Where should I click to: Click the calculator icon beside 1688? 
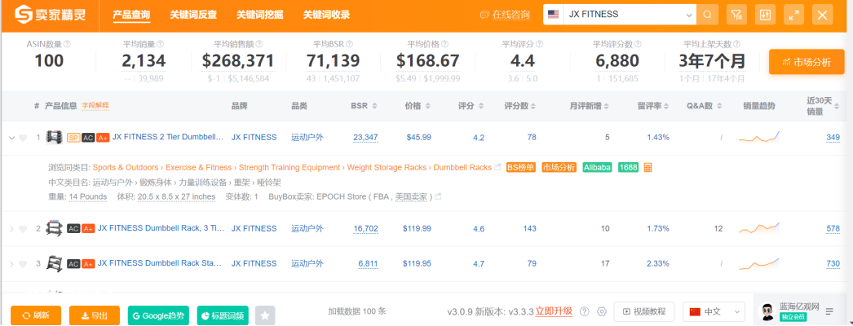coord(648,167)
